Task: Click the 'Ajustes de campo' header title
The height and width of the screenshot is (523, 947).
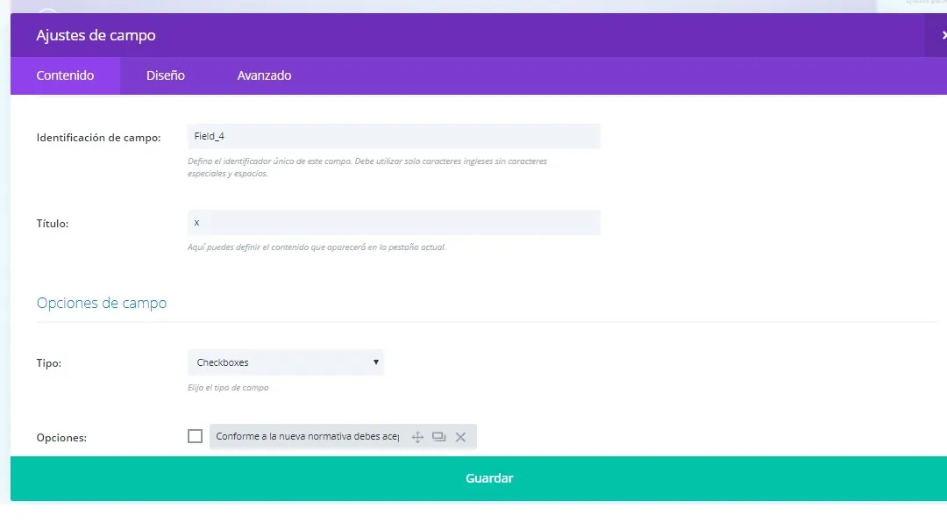Action: coord(96,35)
